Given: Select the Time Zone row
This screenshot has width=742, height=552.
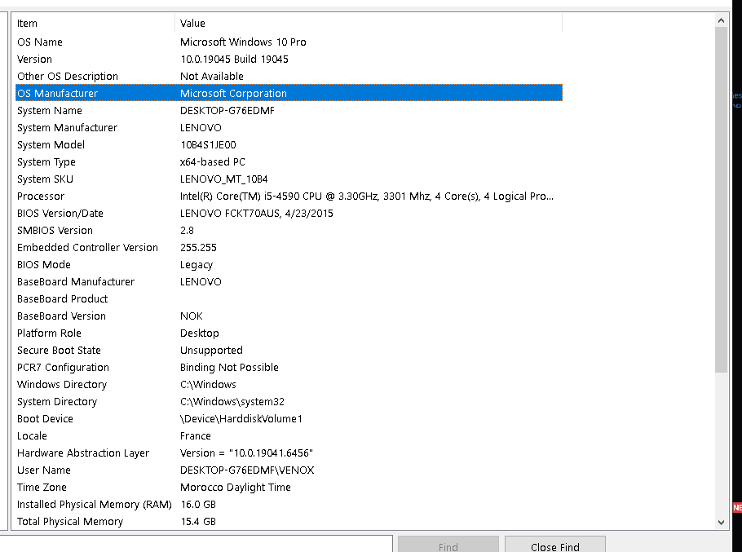Looking at the screenshot, I should (x=289, y=488).
